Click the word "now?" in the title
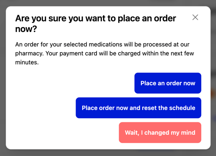 point(26,29)
